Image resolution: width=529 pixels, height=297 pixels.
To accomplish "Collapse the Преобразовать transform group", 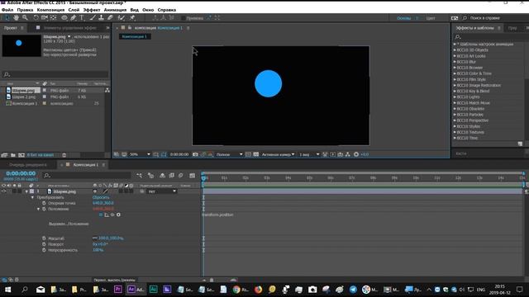I will (32, 197).
